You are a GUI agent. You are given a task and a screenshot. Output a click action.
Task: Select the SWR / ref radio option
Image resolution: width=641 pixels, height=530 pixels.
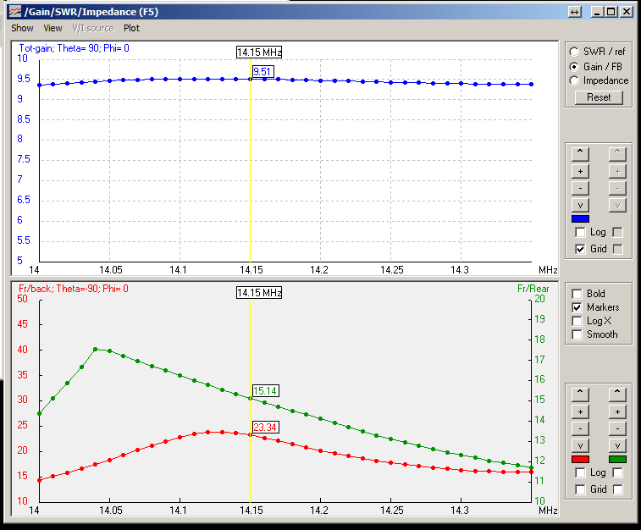[x=575, y=52]
